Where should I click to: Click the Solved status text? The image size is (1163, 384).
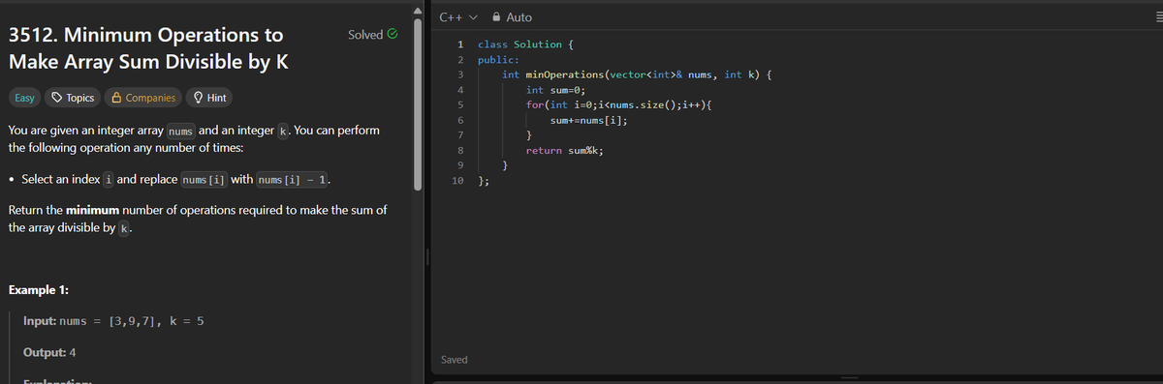(x=365, y=35)
